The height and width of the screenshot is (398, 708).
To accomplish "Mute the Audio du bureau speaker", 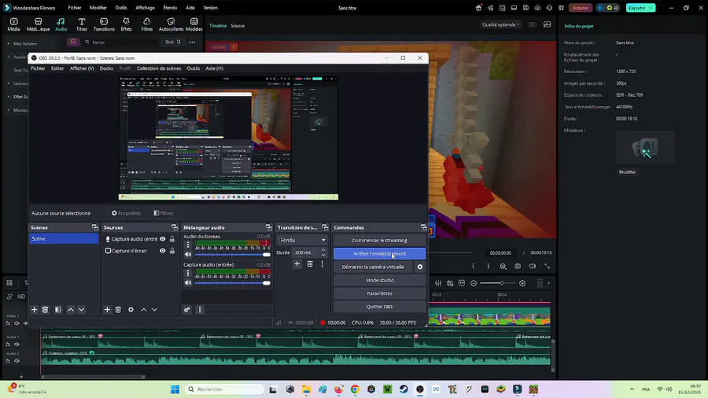I will [x=188, y=255].
